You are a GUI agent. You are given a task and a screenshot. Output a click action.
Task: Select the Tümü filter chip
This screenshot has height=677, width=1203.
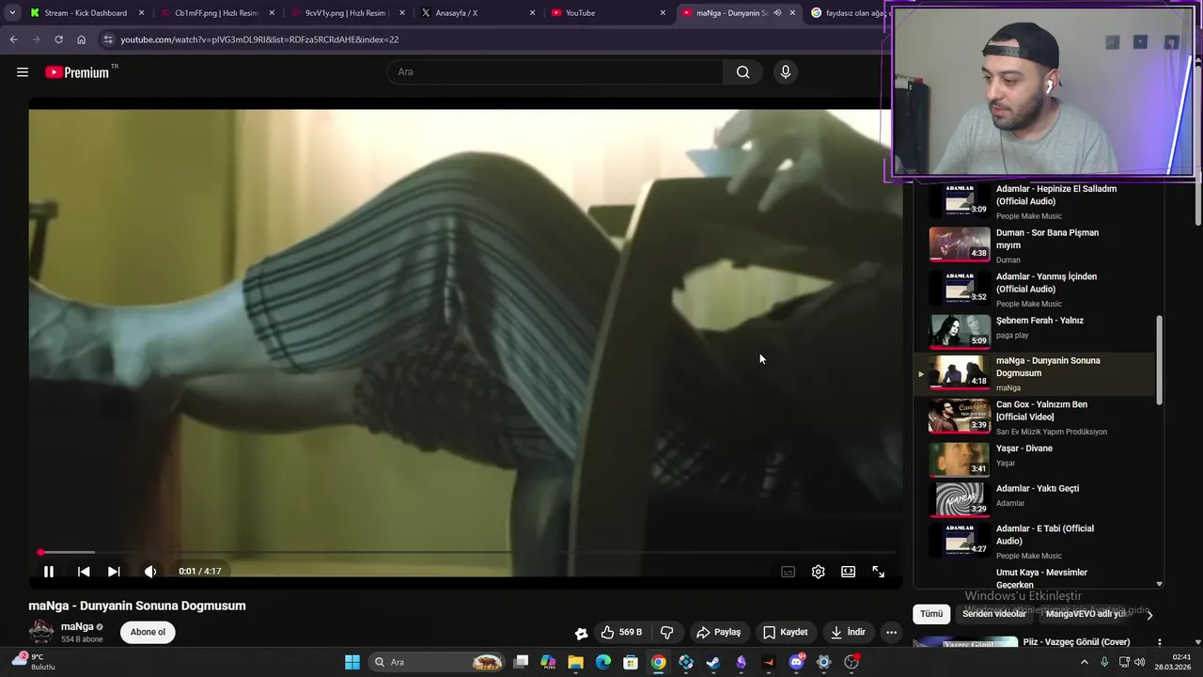pos(931,614)
